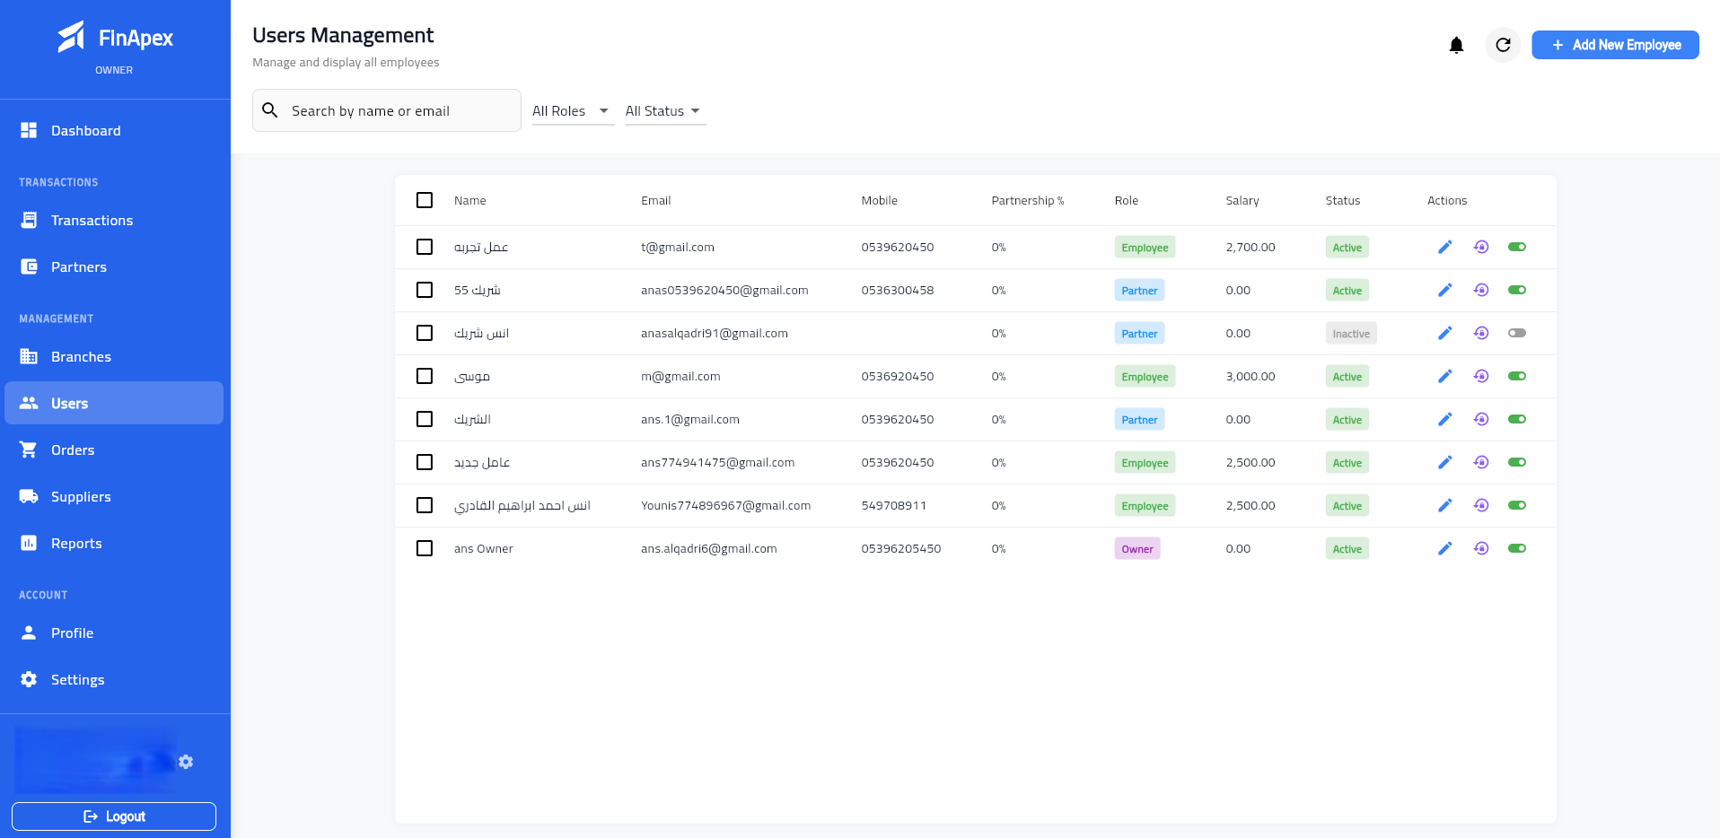Image resolution: width=1720 pixels, height=838 pixels.
Task: Click the Owner role badge
Action: [1137, 548]
